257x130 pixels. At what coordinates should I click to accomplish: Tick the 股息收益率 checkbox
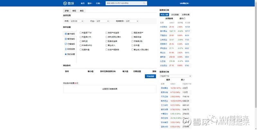(106, 41)
